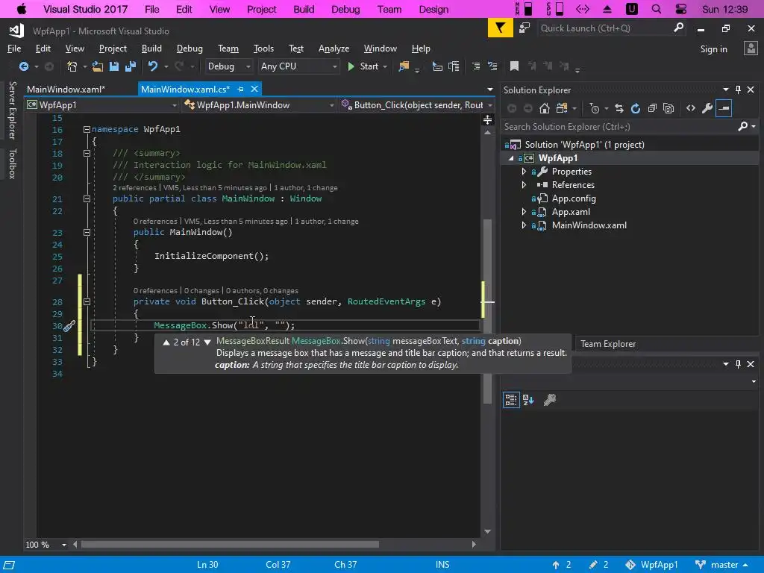764x573 pixels.
Task: Open the Button_Click member dropdown
Action: (416, 104)
